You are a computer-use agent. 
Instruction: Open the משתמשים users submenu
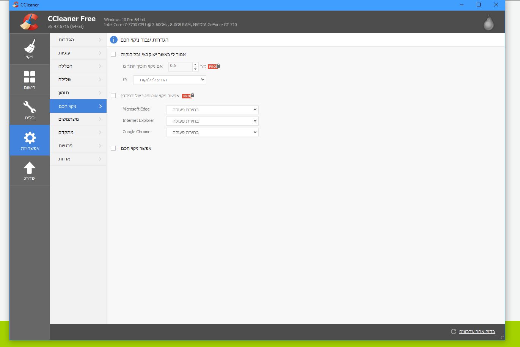(x=78, y=119)
